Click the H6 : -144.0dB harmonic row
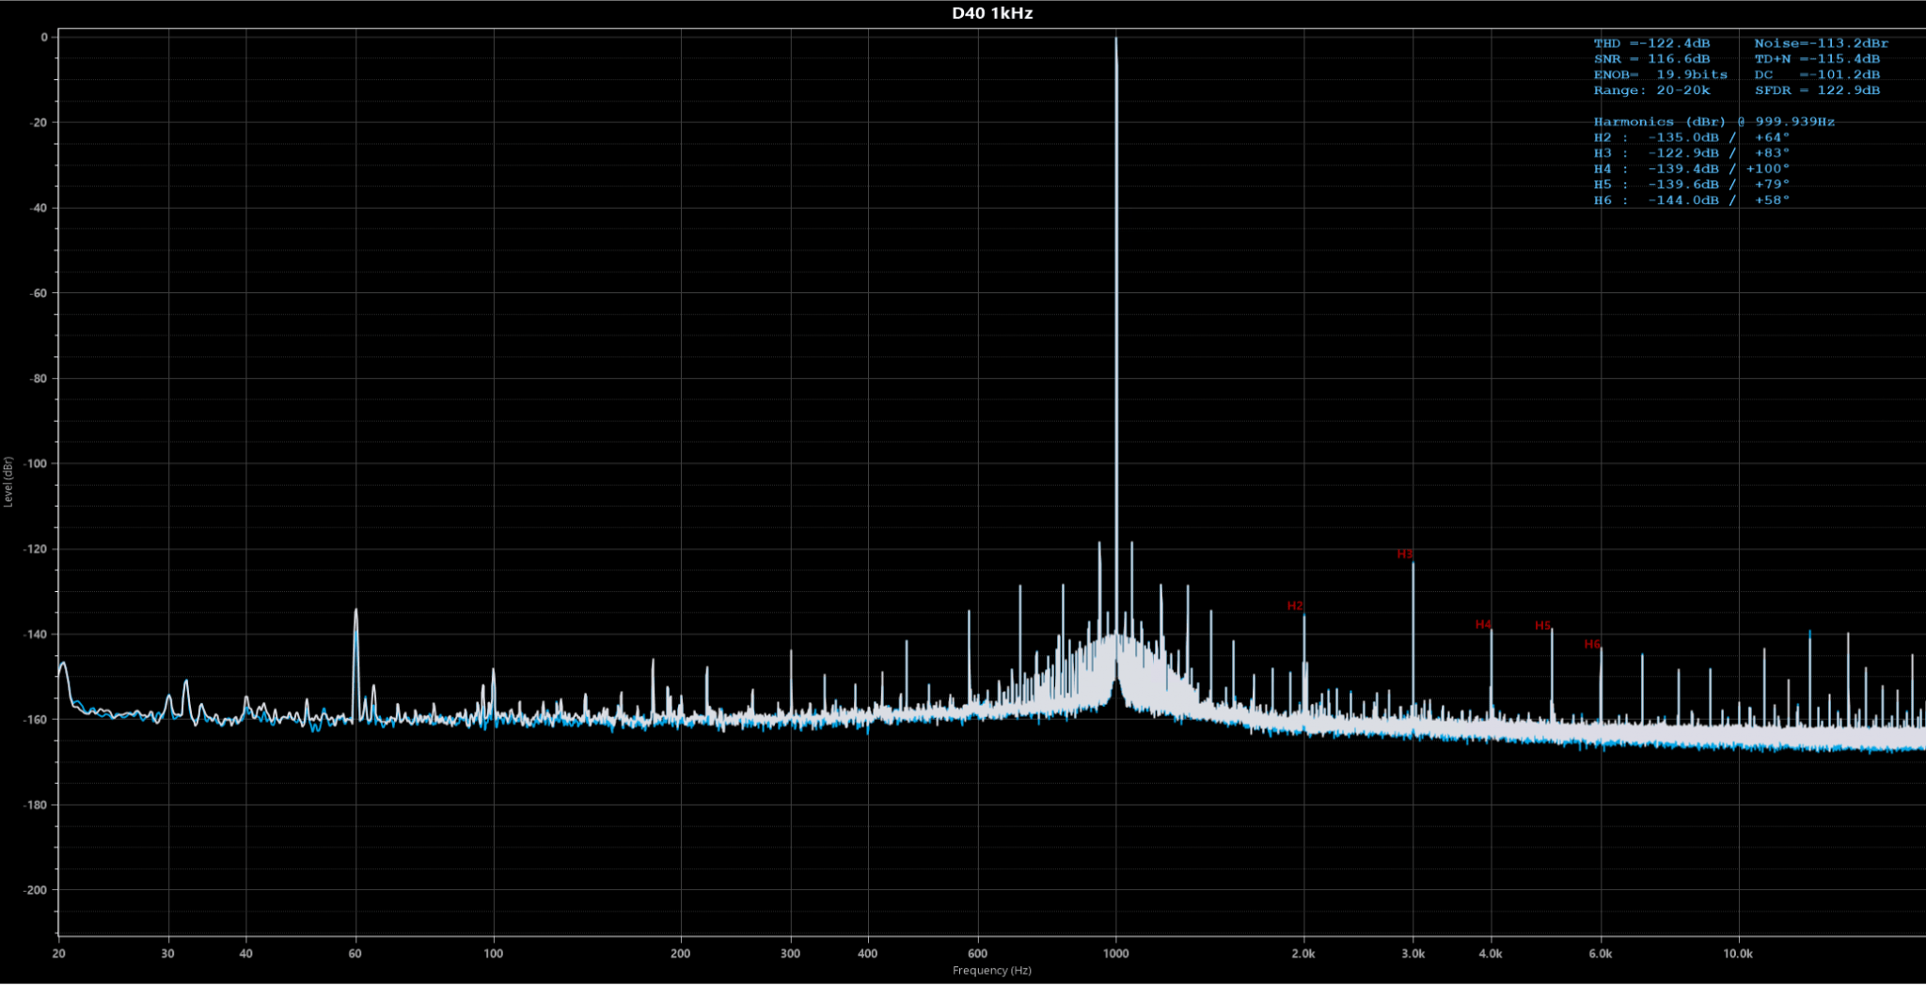Screen dimensions: 1926x985 1691,200
